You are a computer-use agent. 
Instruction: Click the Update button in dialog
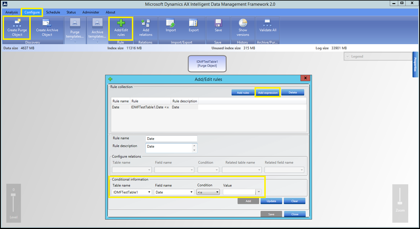point(271,201)
